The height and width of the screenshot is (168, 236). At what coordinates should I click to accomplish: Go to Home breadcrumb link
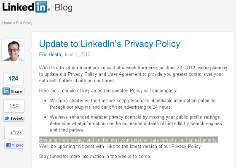(7, 23)
